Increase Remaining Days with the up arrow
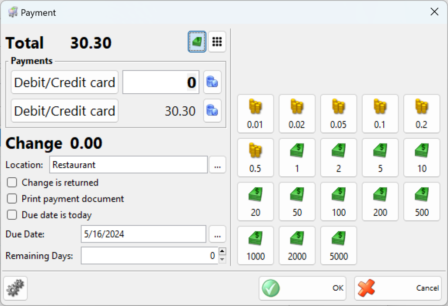Screen dimensions: 448x306 pos(222,252)
